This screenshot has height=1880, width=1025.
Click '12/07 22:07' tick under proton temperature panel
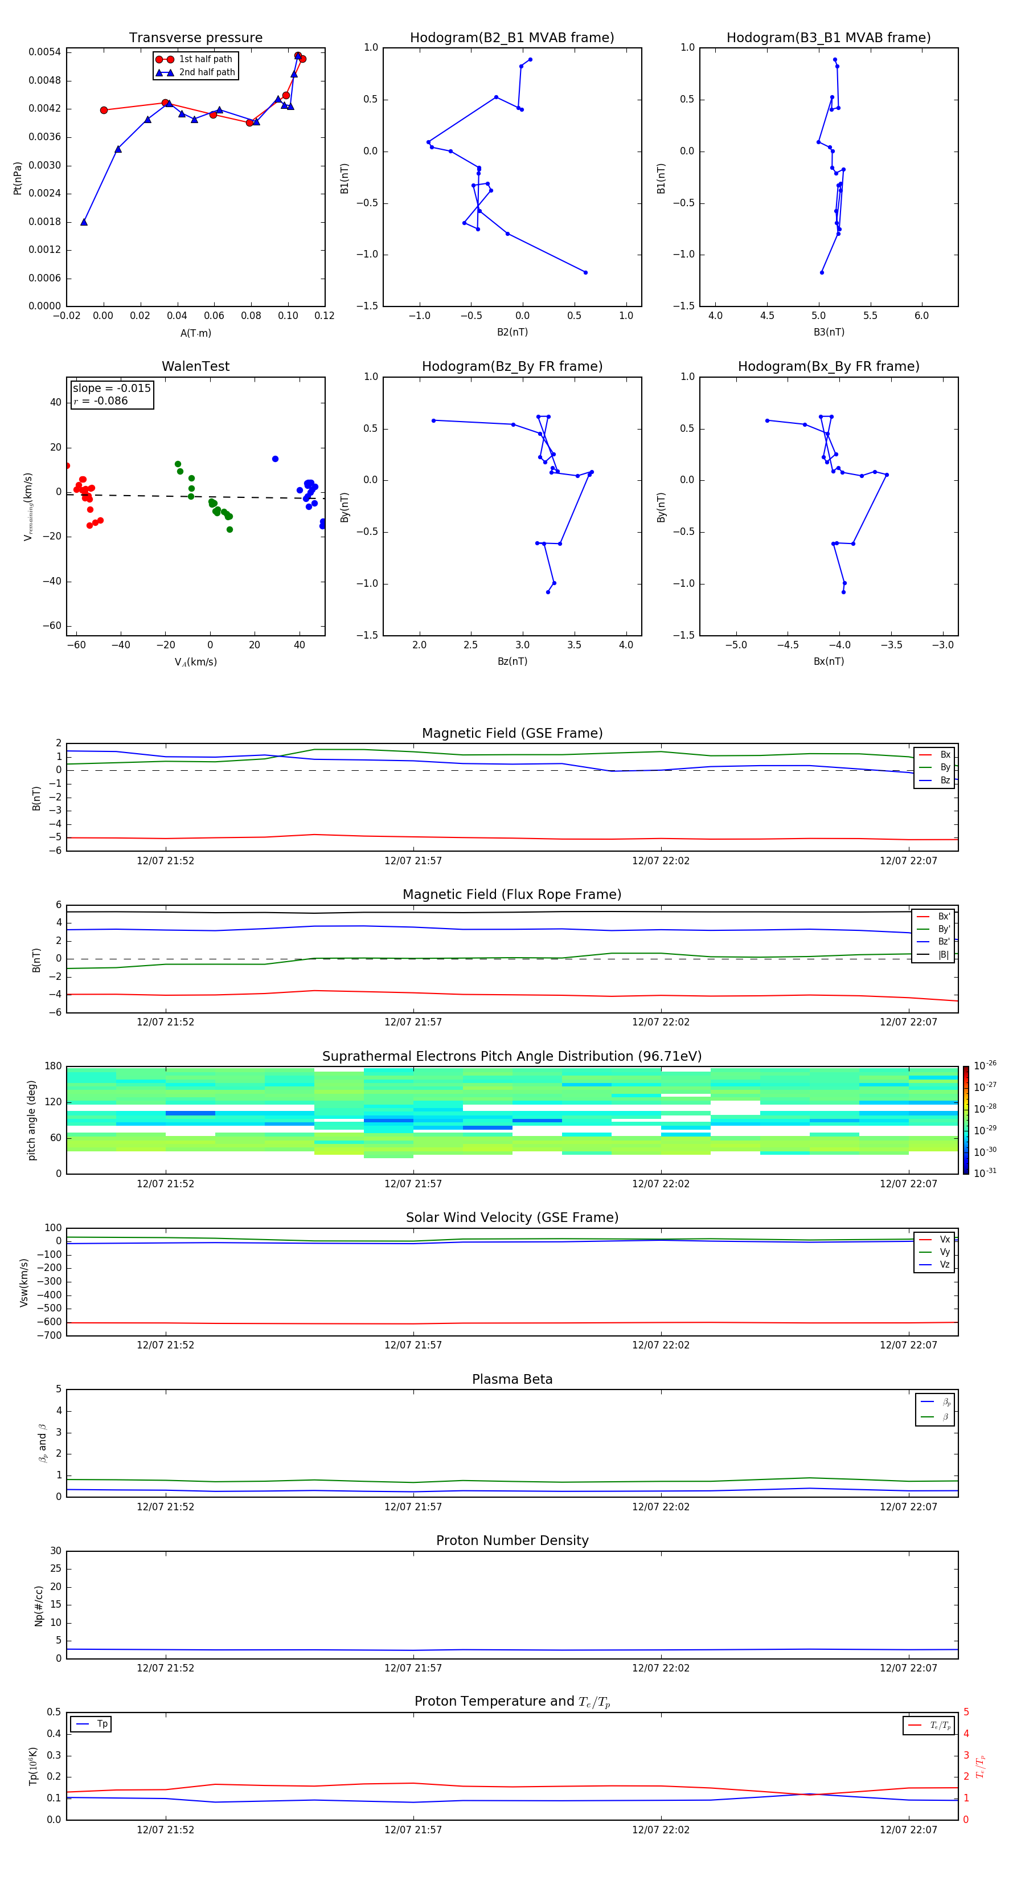tap(908, 1830)
